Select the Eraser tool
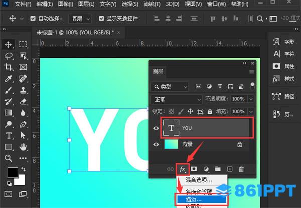This screenshot has width=301, height=208. [23, 101]
